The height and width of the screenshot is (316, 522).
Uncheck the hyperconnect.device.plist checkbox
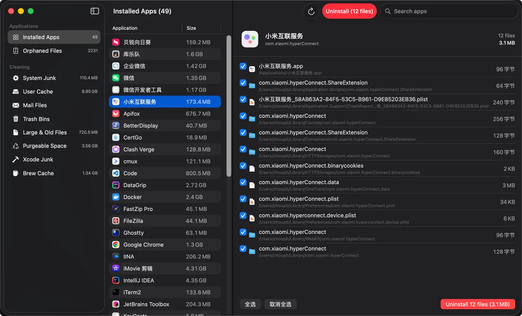(243, 215)
